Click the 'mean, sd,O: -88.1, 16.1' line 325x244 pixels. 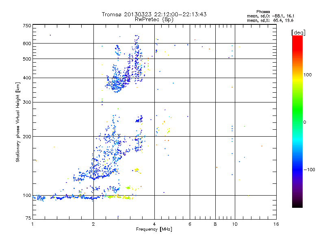coord(271,16)
